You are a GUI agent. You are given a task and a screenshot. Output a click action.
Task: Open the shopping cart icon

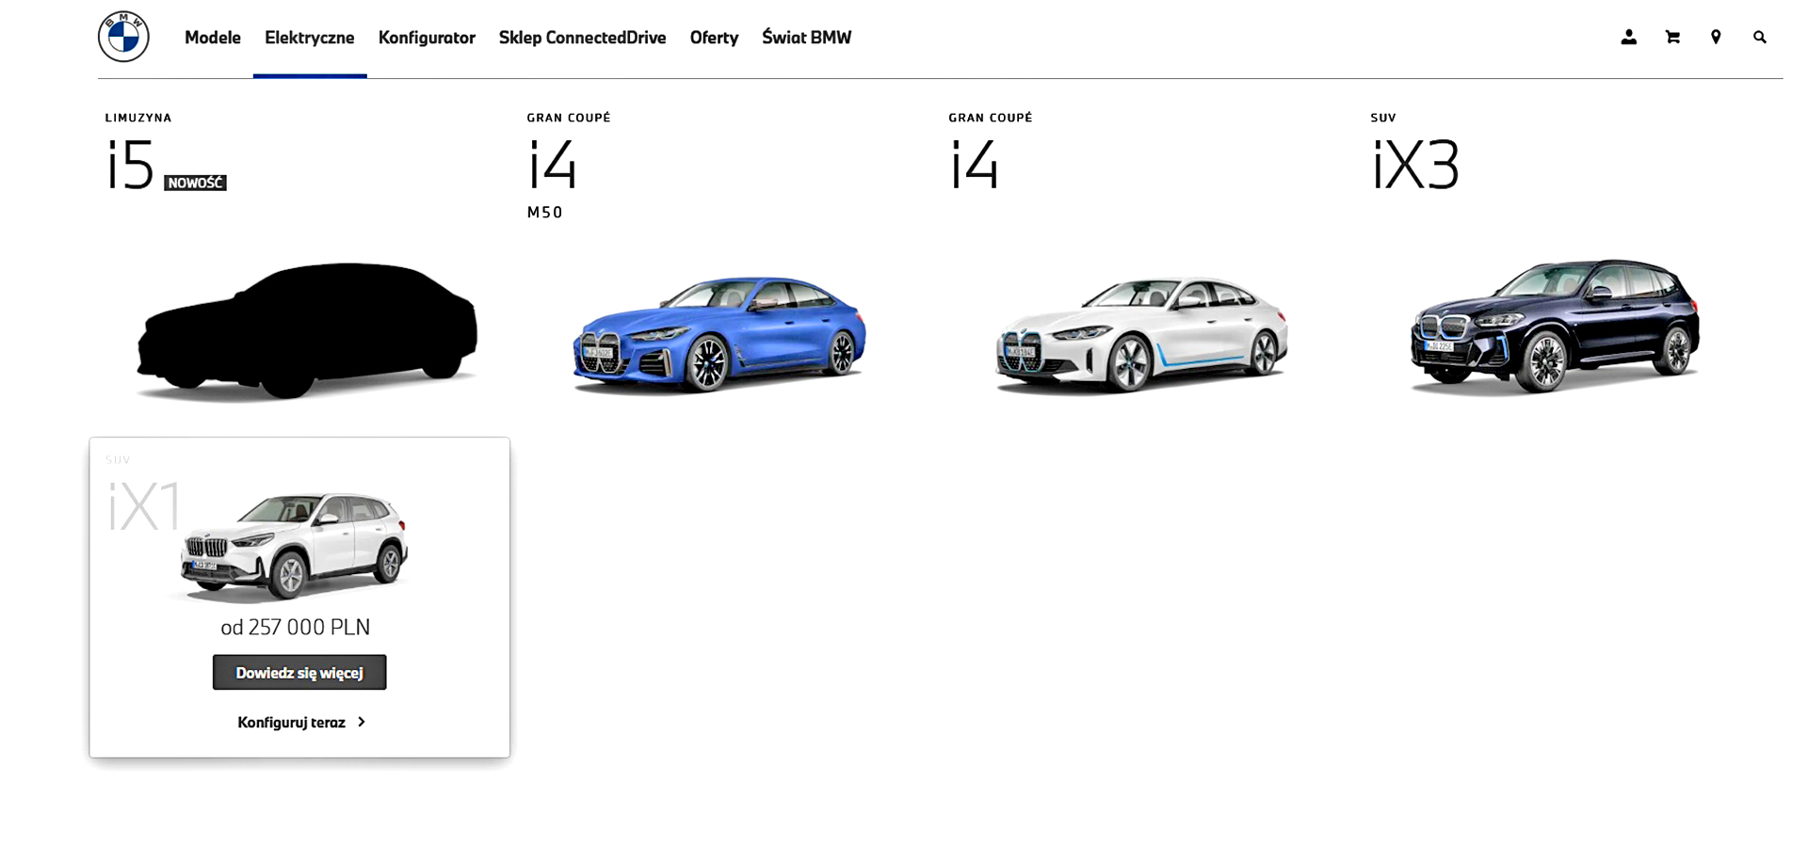1671,38
